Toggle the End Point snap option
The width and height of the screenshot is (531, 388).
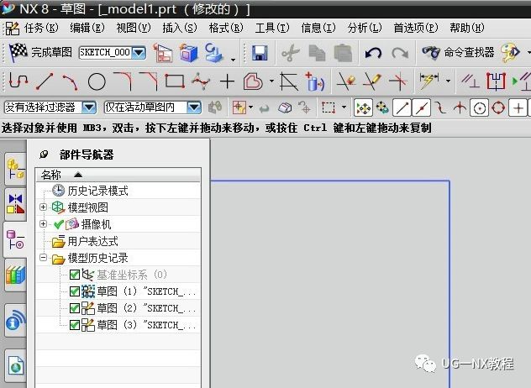[x=402, y=108]
